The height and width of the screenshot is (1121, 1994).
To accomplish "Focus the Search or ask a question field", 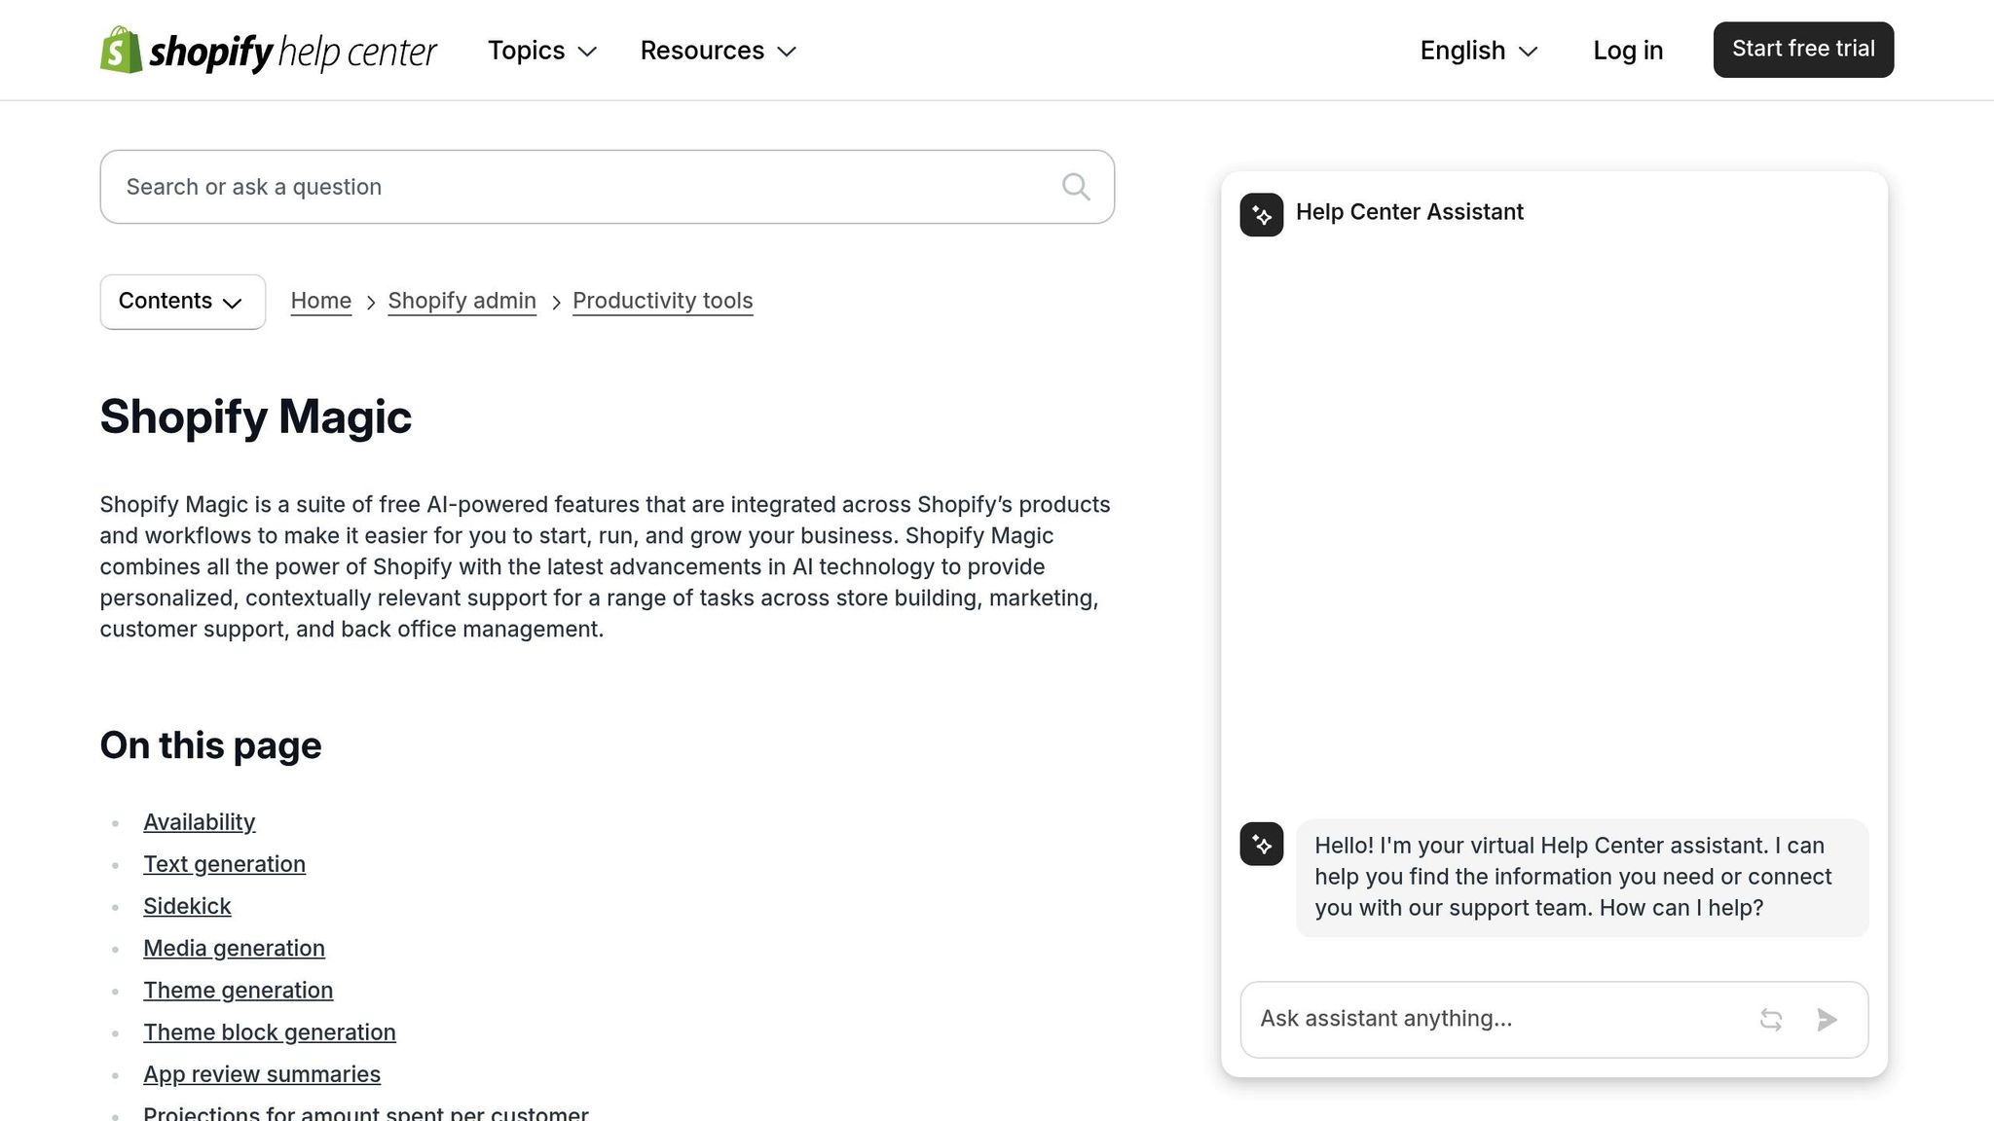I will [x=584, y=187].
